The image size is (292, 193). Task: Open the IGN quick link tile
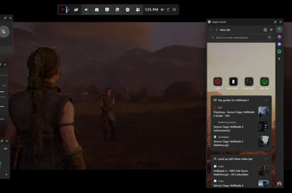[217, 81]
